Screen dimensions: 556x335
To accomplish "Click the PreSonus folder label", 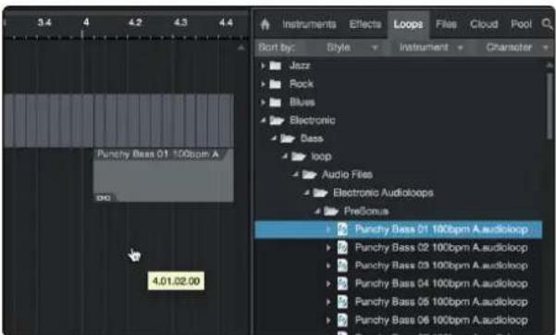I will point(366,212).
